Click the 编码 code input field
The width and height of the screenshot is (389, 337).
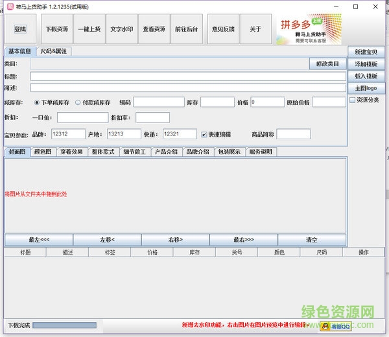(x=159, y=102)
